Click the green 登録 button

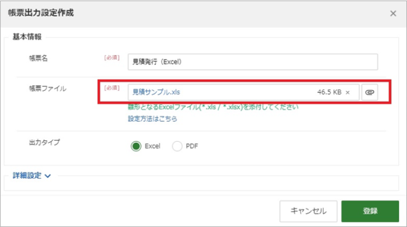click(370, 211)
